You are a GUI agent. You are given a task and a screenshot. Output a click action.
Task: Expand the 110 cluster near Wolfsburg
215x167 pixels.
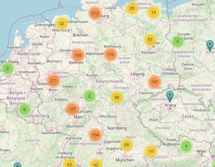[110, 55]
